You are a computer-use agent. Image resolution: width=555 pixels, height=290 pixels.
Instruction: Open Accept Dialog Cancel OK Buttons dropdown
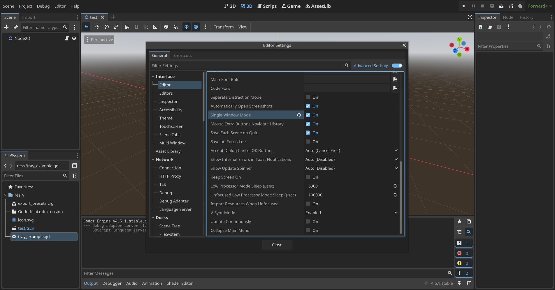351,151
